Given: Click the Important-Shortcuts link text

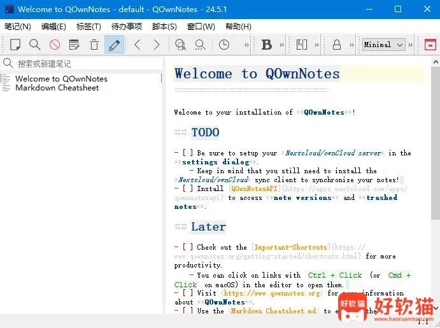Looking at the screenshot, I should point(290,247).
